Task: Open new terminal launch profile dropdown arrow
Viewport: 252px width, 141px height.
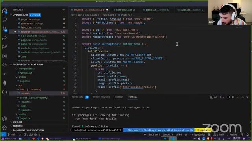Action: pos(223,97)
